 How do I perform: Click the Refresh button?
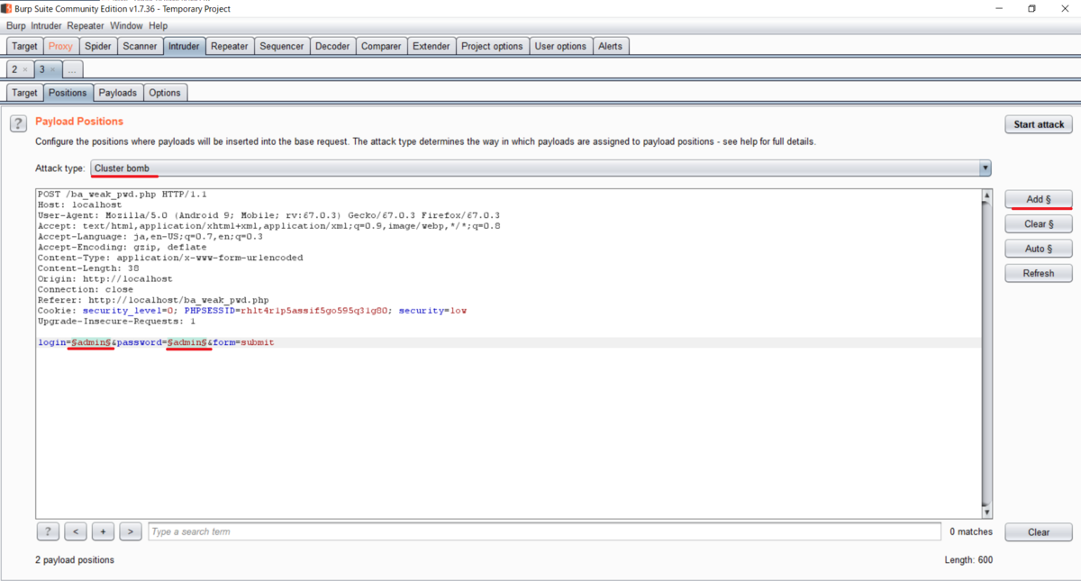coord(1039,273)
